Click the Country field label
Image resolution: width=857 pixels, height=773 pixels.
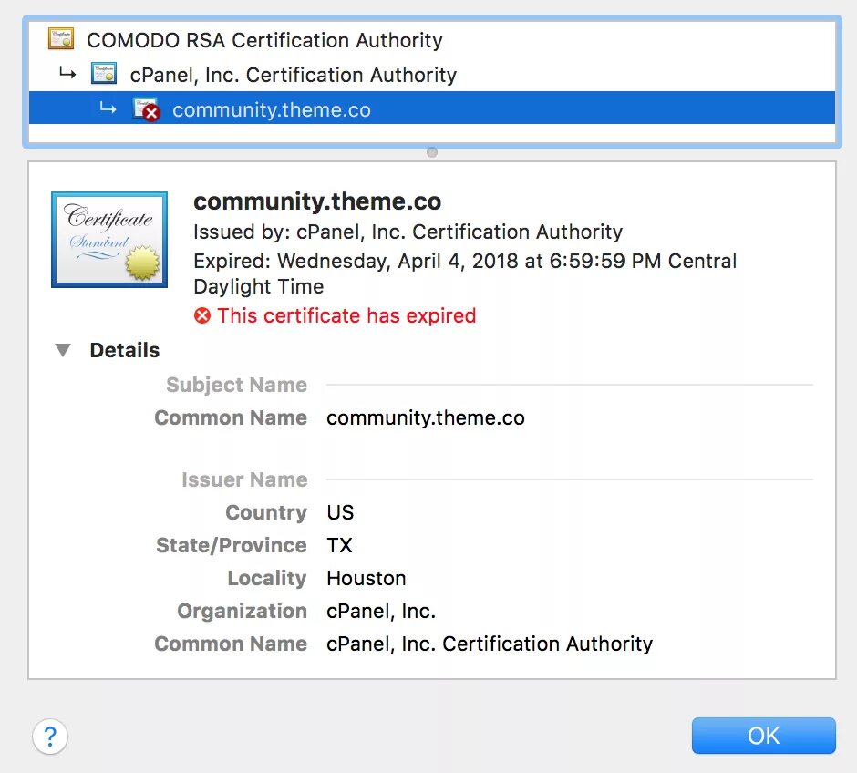[266, 512]
